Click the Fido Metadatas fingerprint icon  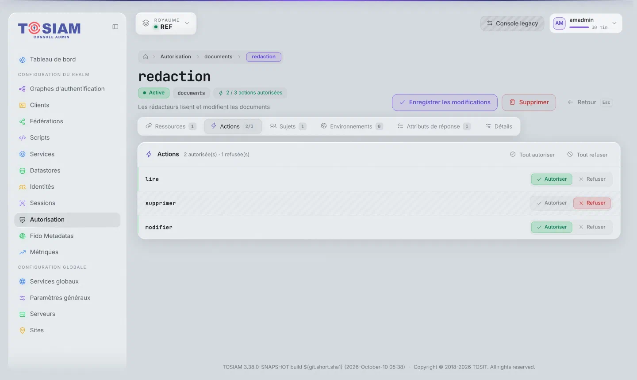tap(22, 236)
